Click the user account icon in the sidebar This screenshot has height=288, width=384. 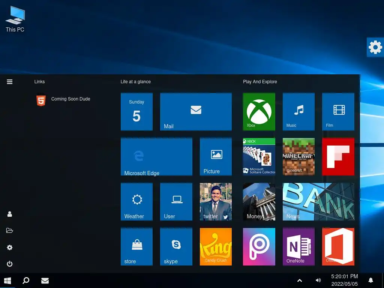[9, 214]
